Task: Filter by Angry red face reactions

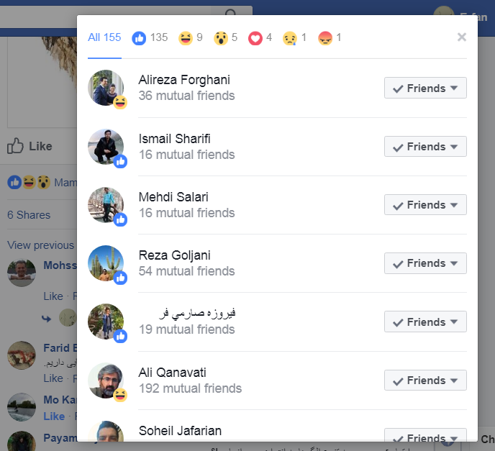Action: point(330,38)
